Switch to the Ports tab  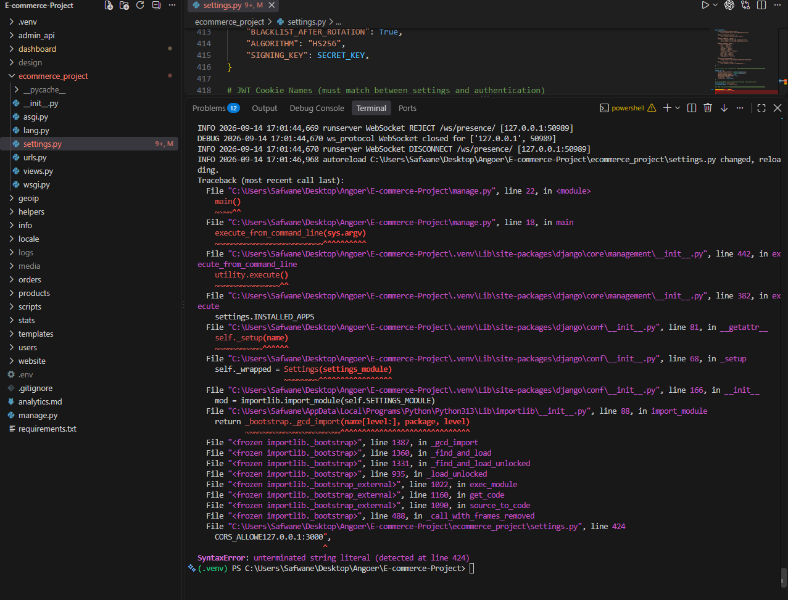[x=407, y=108]
